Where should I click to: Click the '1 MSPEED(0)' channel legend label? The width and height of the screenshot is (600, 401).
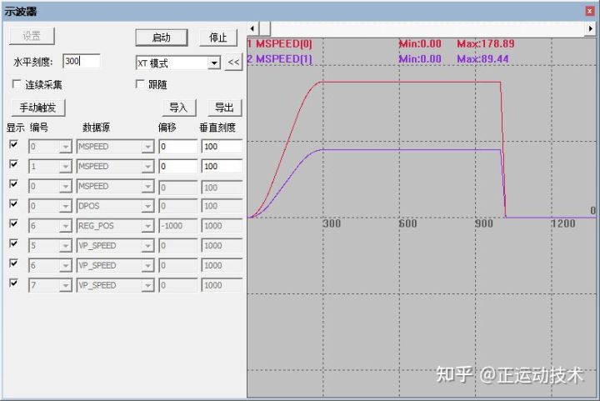pyautogui.click(x=280, y=43)
